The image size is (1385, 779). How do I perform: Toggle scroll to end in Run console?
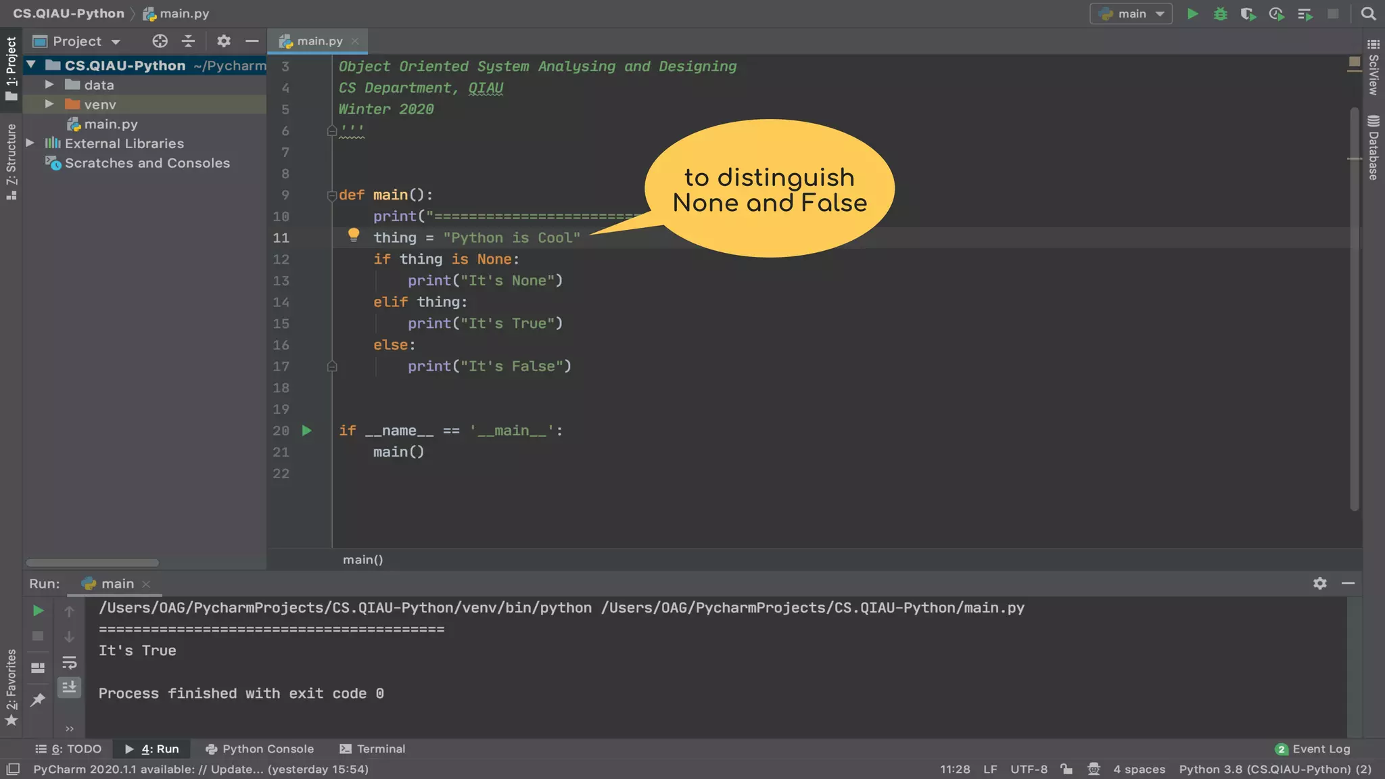(x=69, y=687)
